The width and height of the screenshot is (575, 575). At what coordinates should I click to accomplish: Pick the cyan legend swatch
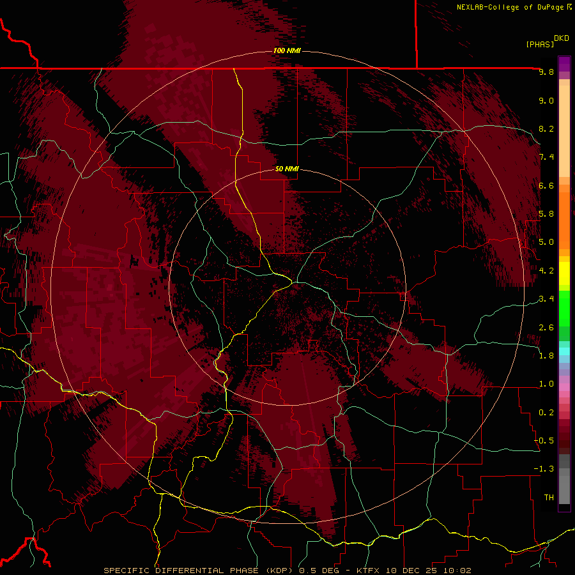564,351
